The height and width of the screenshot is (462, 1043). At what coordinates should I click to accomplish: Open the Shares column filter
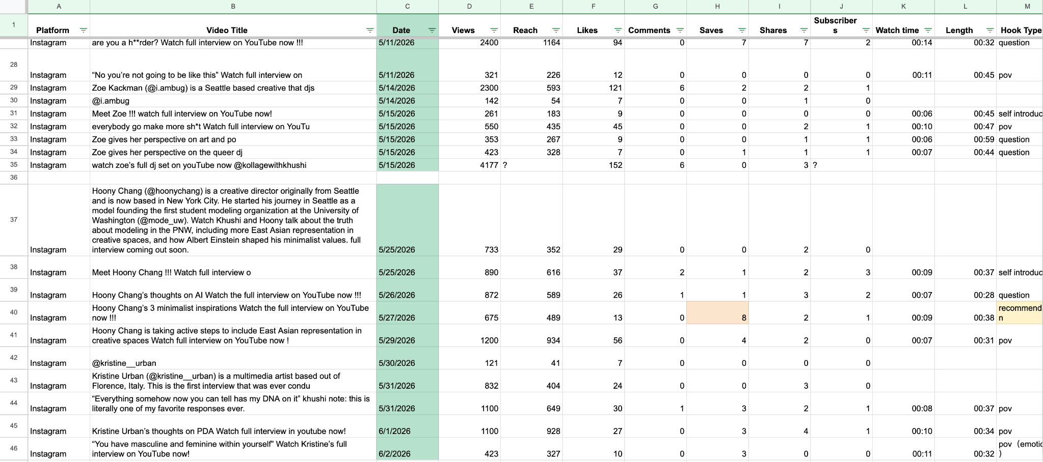pyautogui.click(x=804, y=31)
